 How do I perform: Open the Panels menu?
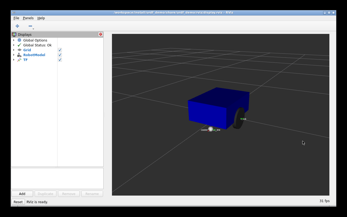coord(28,18)
